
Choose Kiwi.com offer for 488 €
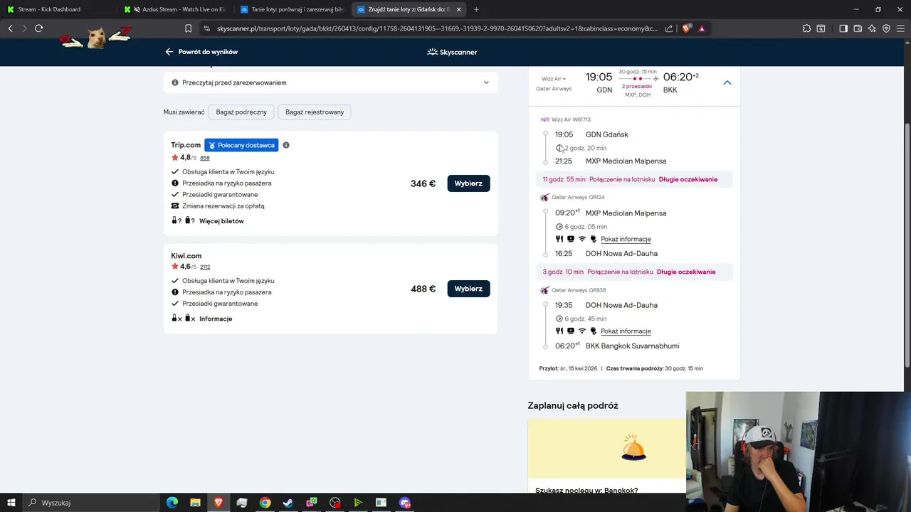tap(468, 289)
